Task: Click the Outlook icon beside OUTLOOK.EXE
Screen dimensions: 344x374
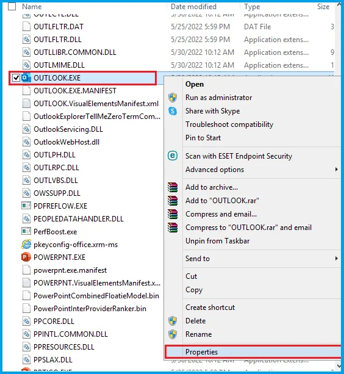Action: click(26, 77)
